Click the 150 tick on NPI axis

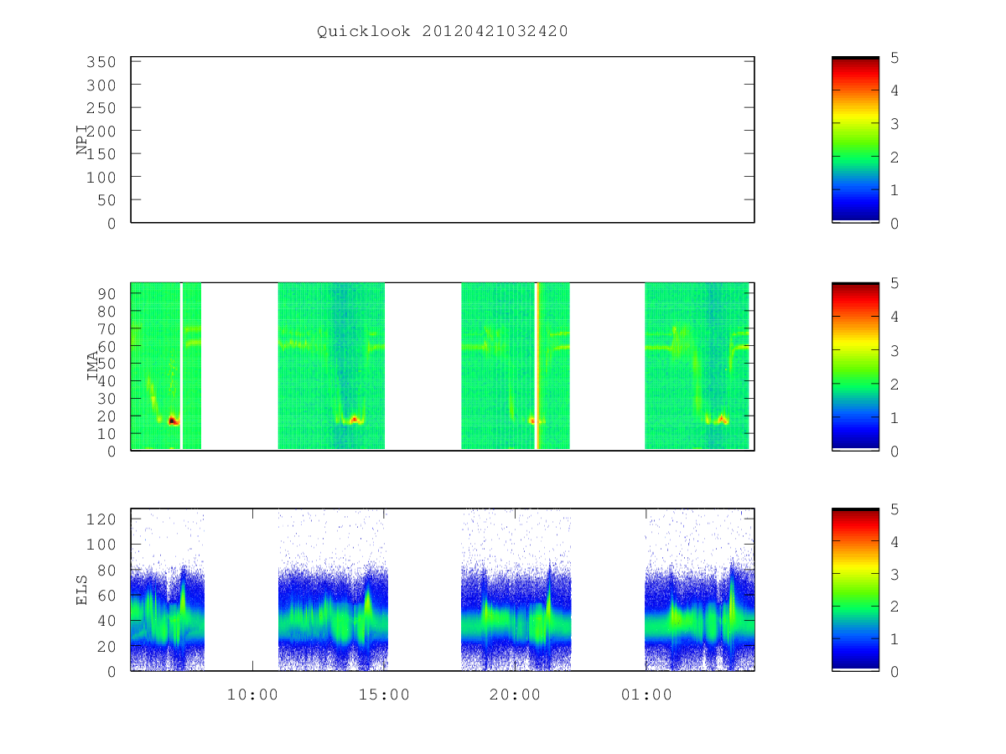(x=100, y=154)
